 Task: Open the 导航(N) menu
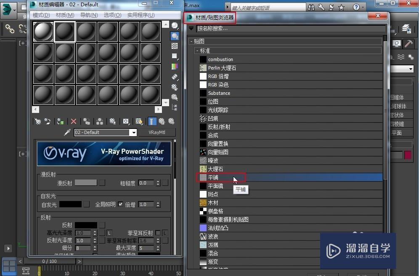point(89,15)
